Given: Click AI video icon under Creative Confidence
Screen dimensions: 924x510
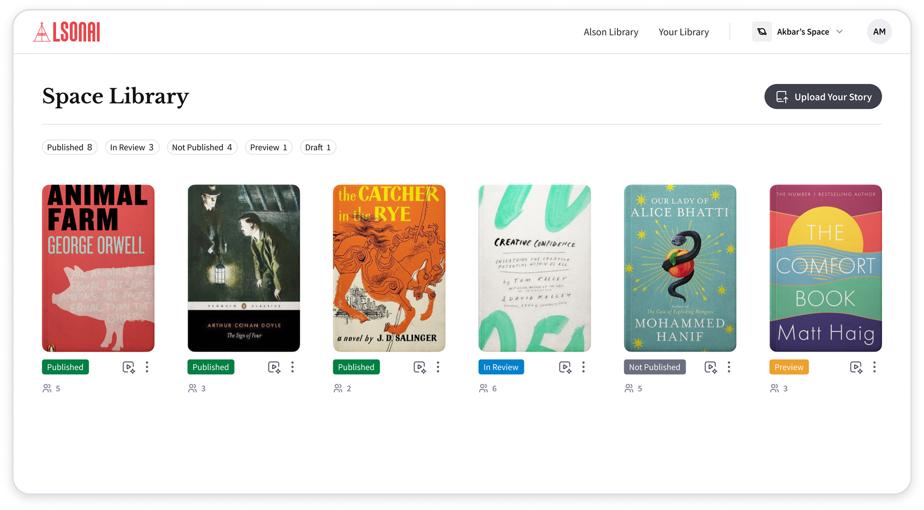Looking at the screenshot, I should tap(565, 367).
